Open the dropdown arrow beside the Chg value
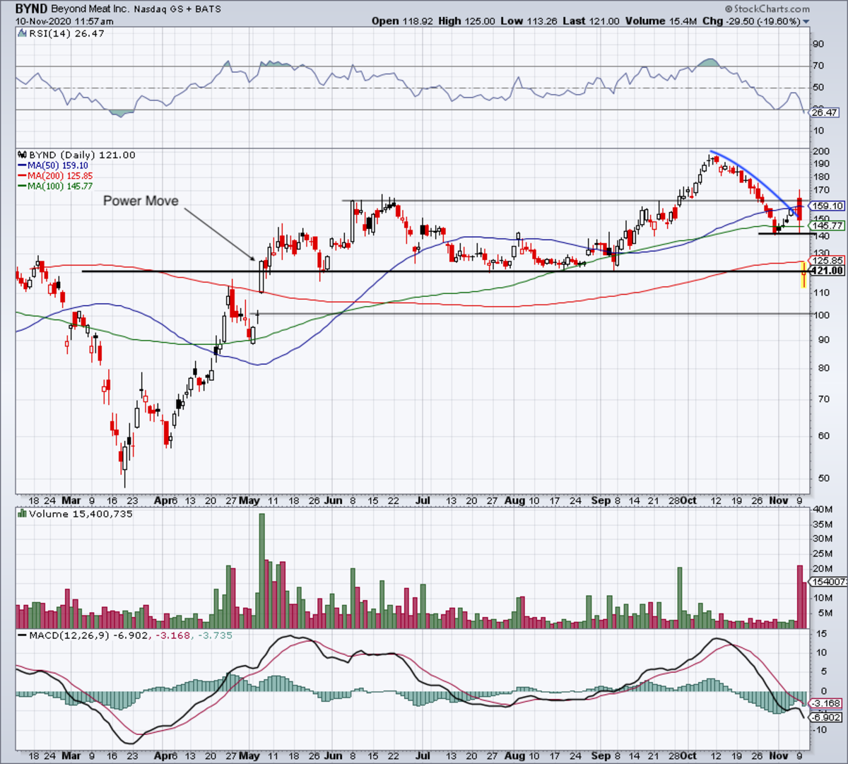The height and width of the screenshot is (764, 848). click(x=806, y=22)
